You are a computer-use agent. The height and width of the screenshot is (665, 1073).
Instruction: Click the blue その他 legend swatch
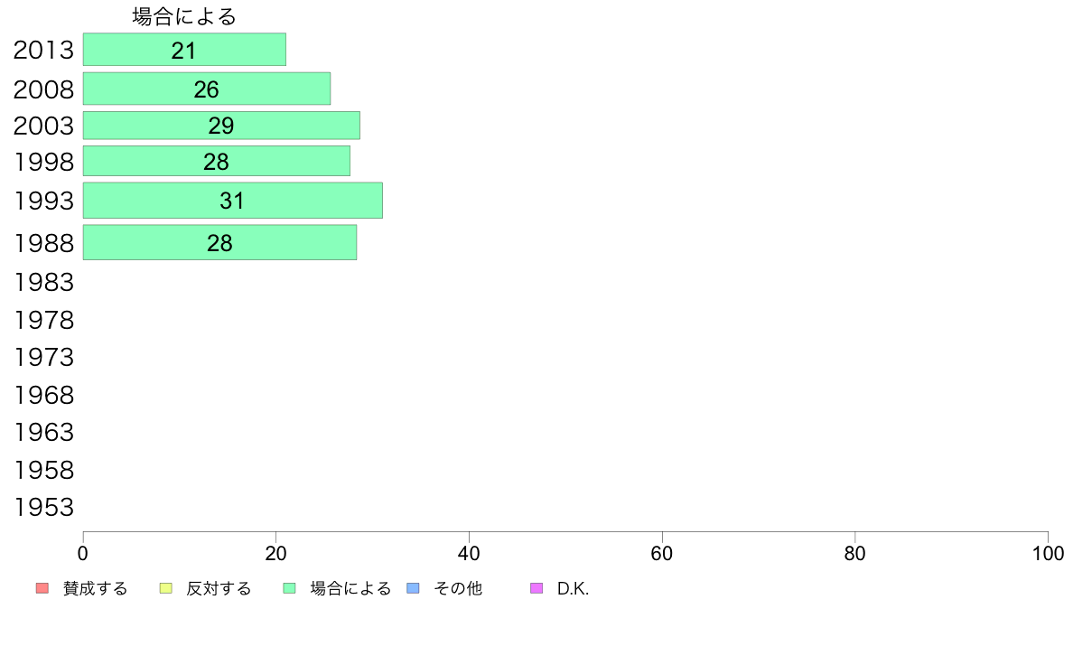pyautogui.click(x=414, y=588)
